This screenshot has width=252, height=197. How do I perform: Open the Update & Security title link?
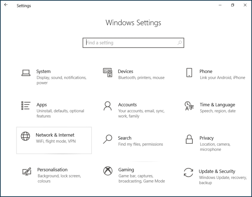[x=217, y=171]
